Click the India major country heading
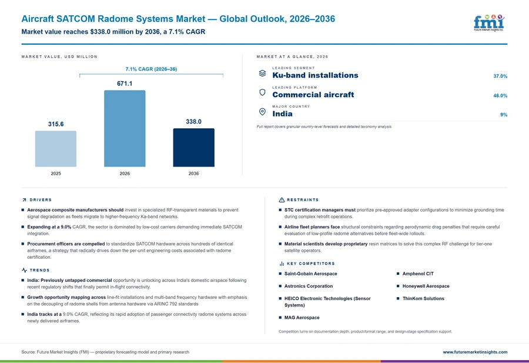Screen dimensions: 529x363 pyautogui.click(x=282, y=114)
